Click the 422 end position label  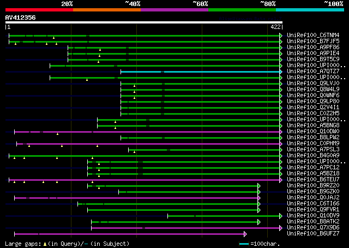coord(275,27)
